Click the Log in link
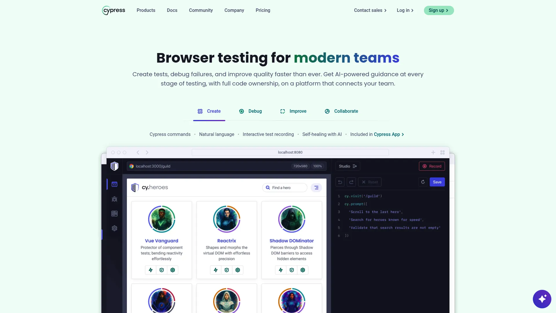 (x=405, y=10)
